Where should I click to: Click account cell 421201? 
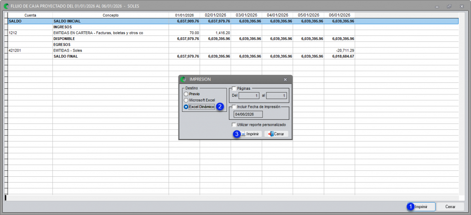[30, 51]
